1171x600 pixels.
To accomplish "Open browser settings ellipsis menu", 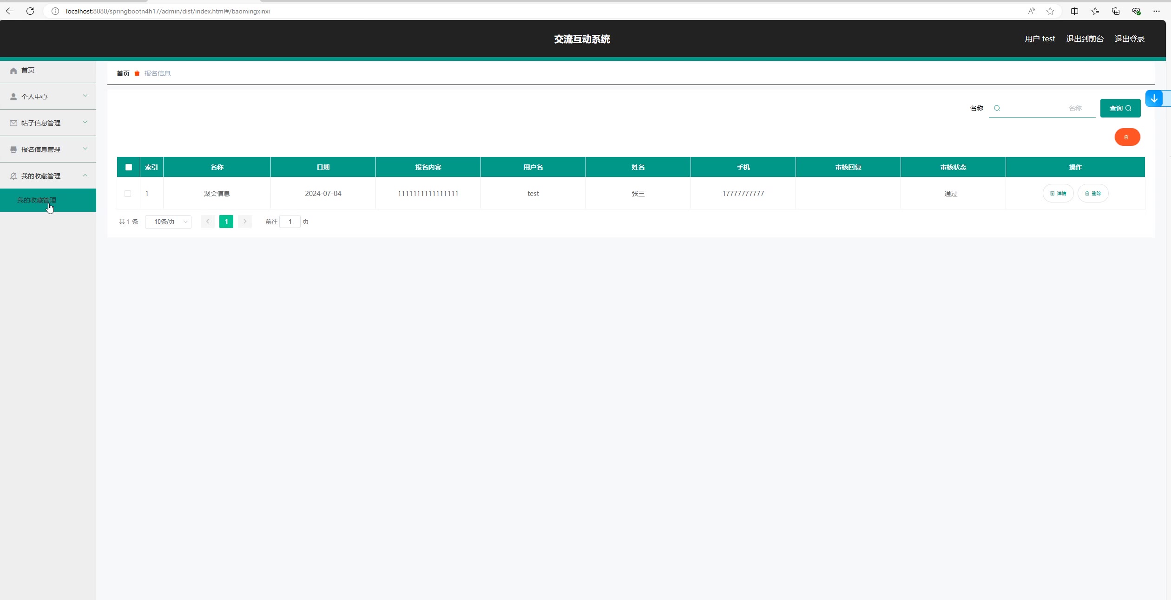I will pos(1156,11).
